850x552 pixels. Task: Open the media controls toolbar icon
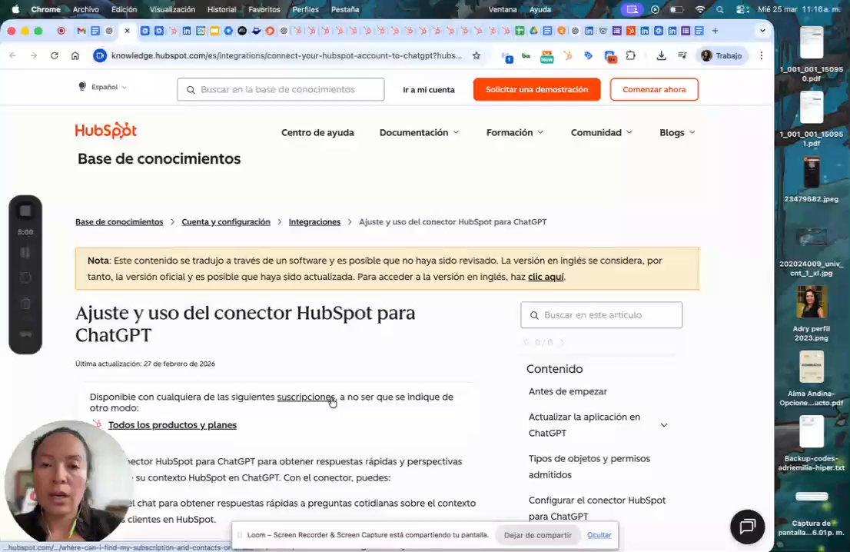(682, 55)
